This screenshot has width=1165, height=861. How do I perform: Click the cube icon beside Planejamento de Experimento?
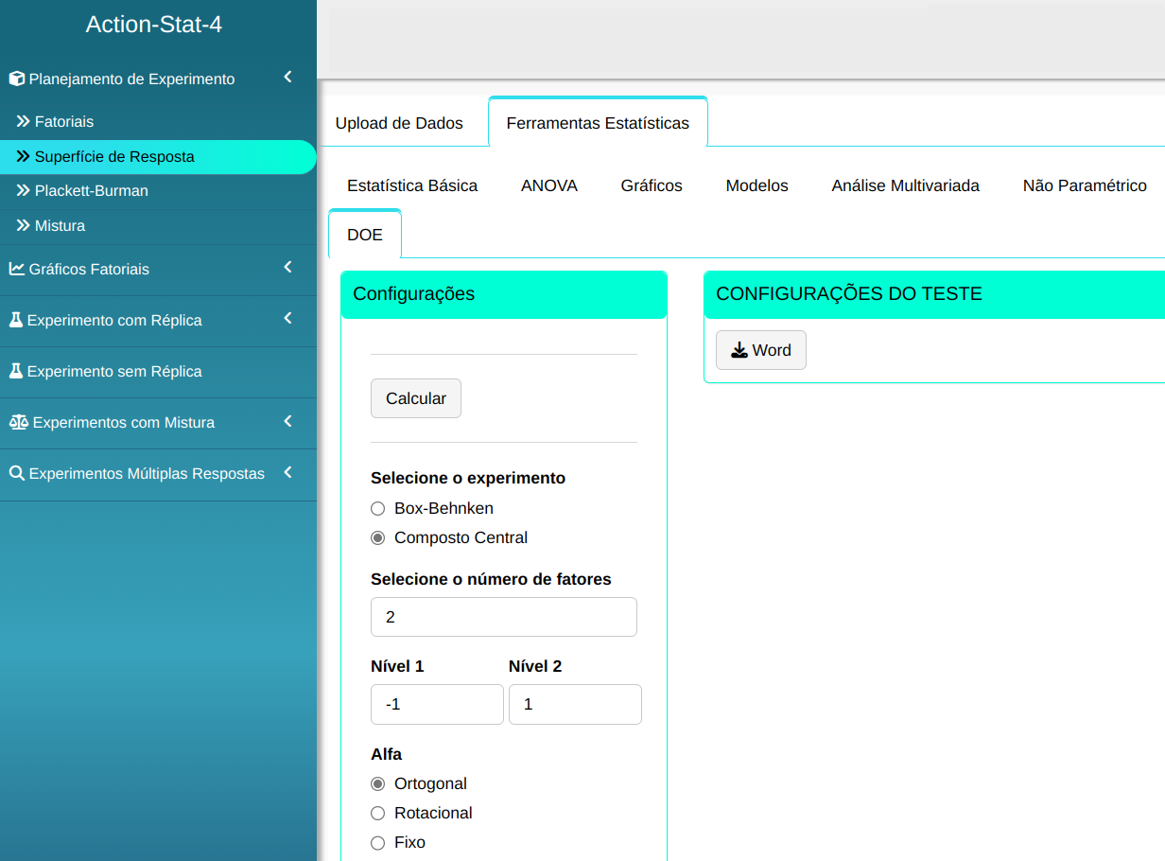(x=17, y=79)
